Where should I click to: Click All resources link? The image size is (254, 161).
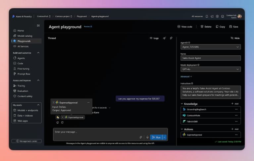tap(197, 16)
